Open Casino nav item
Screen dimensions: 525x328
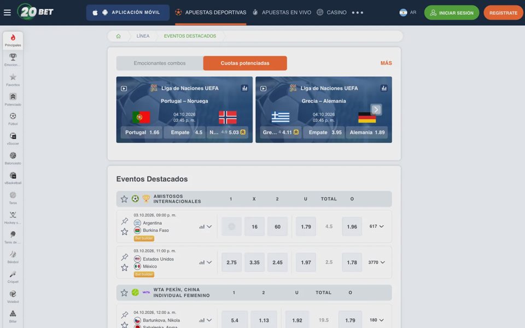tap(331, 13)
